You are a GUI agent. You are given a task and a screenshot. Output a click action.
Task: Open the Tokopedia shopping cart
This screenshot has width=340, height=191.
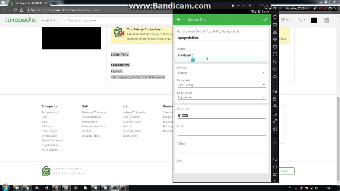(x=302, y=20)
